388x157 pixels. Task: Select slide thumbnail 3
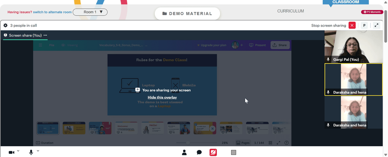click(100, 128)
